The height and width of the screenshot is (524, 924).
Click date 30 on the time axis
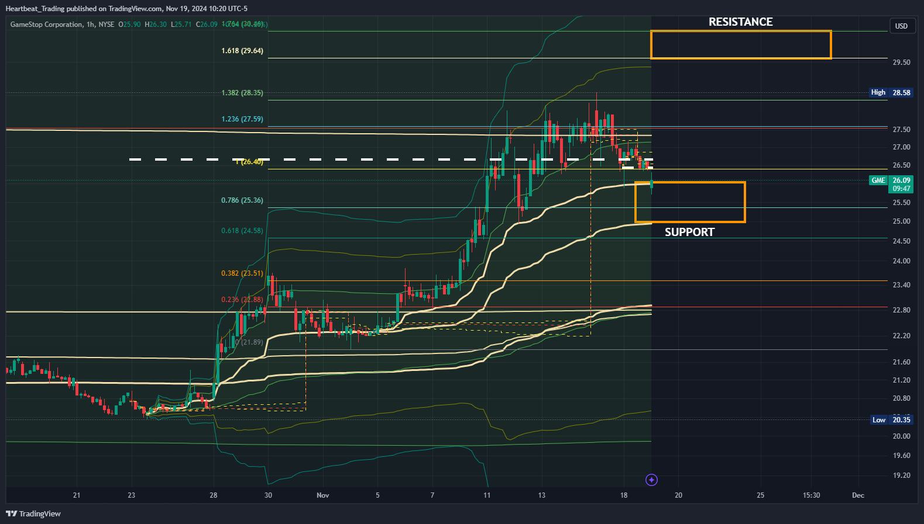268,495
